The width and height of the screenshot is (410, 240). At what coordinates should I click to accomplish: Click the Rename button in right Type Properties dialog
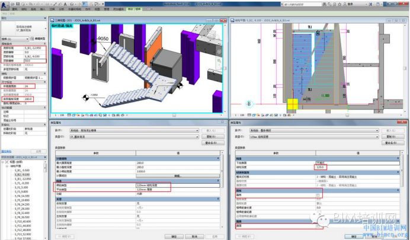tap(393, 143)
